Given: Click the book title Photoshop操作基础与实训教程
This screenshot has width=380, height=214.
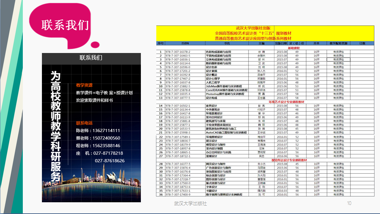Looking at the screenshot, I should (225, 94).
